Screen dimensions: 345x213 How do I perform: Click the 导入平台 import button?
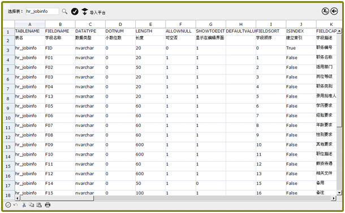[93, 12]
